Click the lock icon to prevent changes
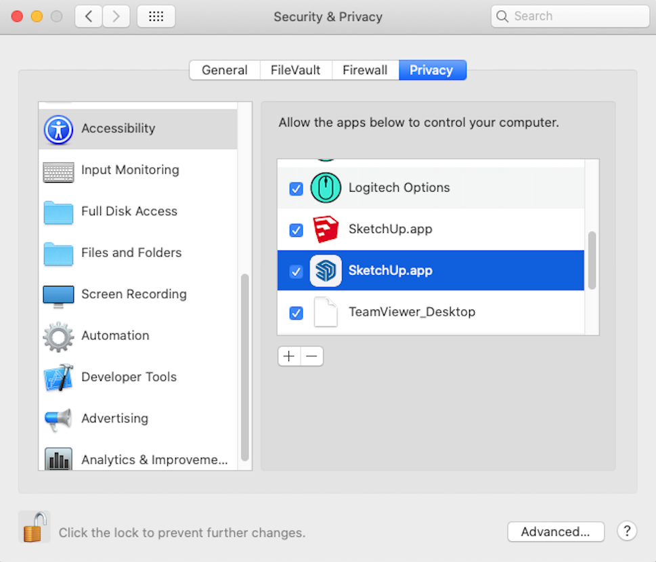Screen dimensions: 656x562 tap(34, 527)
